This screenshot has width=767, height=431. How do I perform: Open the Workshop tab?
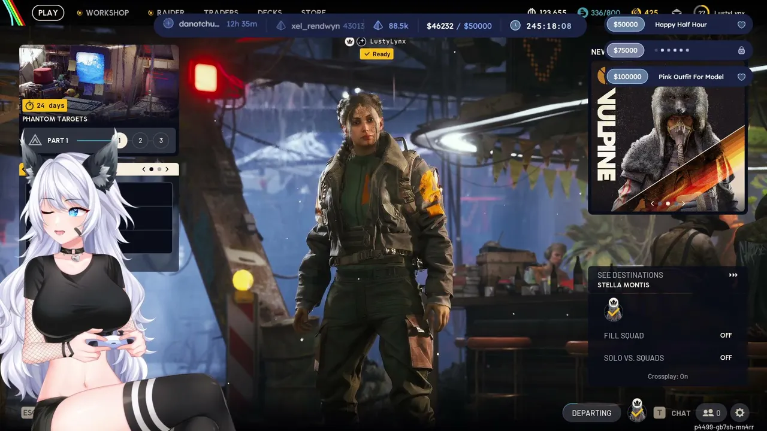coord(107,13)
